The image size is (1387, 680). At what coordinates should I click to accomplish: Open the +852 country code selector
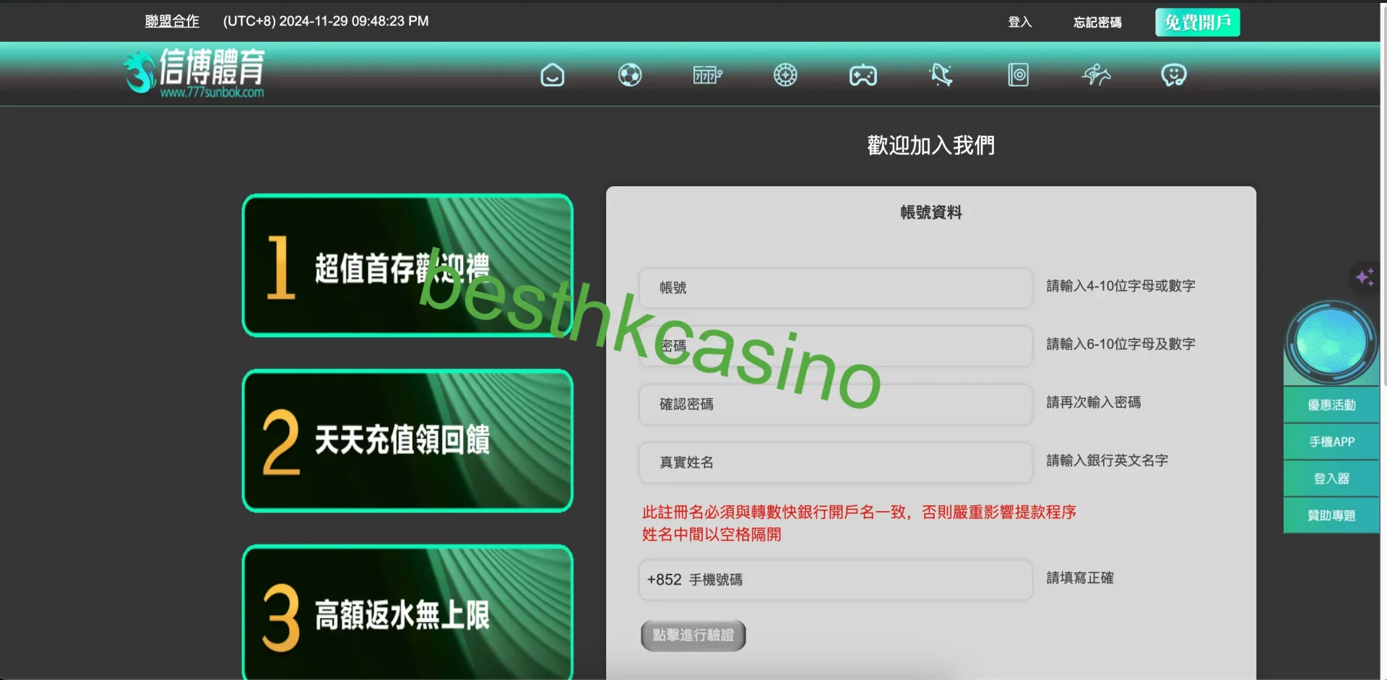pos(665,580)
